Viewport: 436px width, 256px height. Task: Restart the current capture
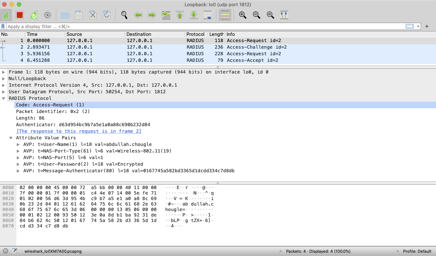34,15
